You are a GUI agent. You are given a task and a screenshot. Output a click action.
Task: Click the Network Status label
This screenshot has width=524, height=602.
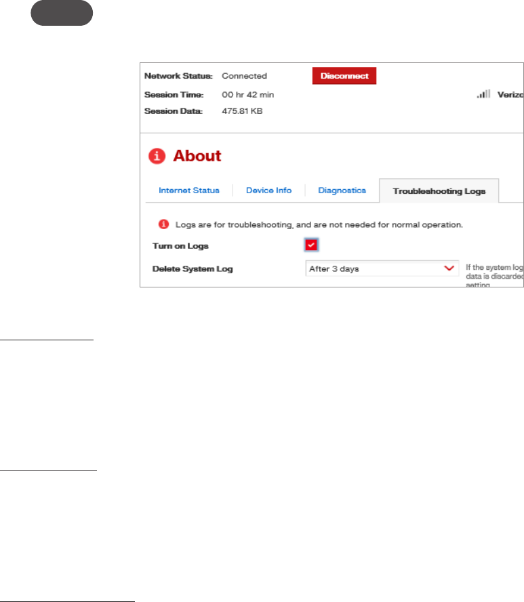click(178, 76)
